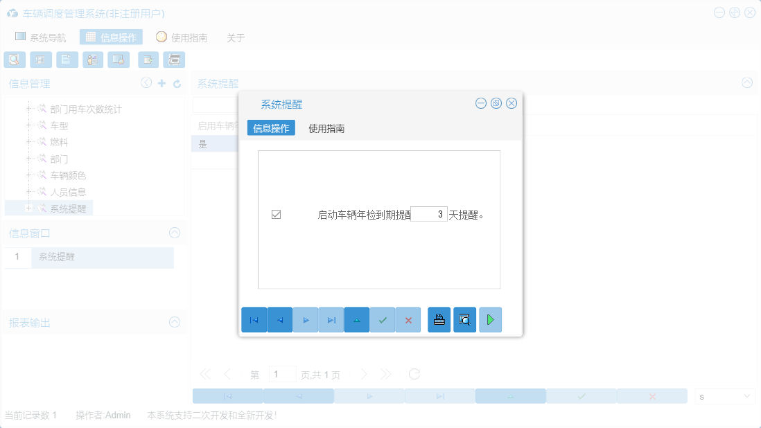
Task: Open the dropdown showing 's' near the bottom
Action: [724, 395]
